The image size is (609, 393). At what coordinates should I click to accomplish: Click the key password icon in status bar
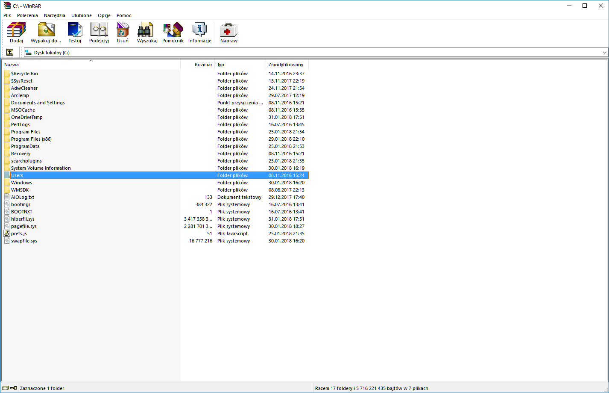tap(14, 388)
